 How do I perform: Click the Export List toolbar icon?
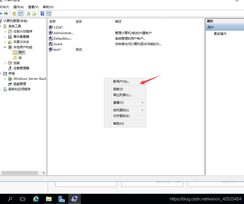34,13
